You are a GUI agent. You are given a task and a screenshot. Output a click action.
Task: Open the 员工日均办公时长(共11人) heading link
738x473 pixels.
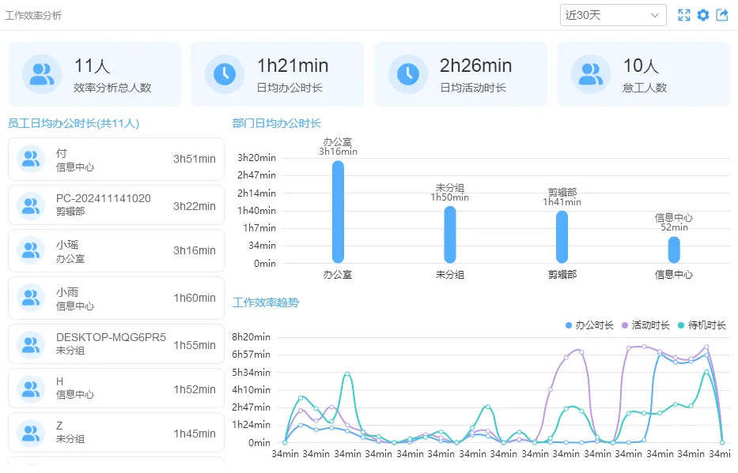tap(74, 123)
